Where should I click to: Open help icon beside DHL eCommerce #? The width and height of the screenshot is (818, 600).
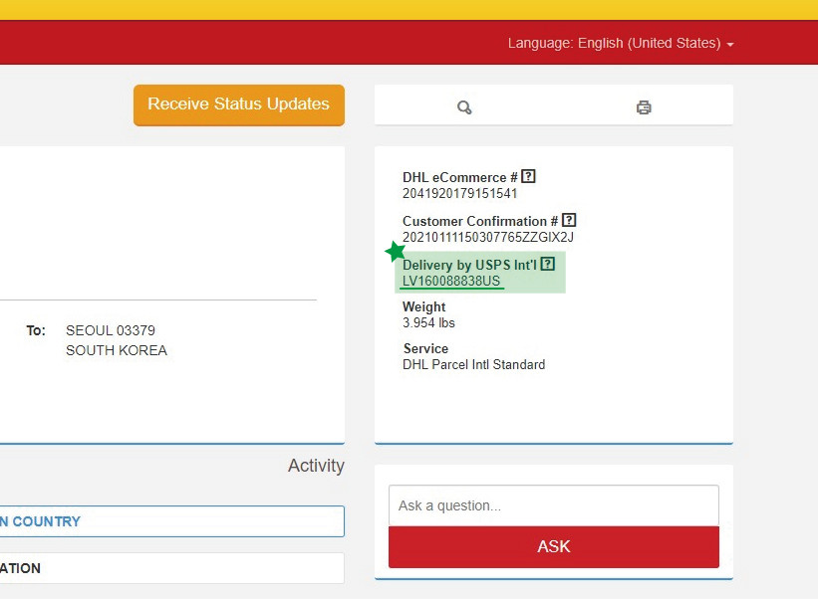[x=528, y=176]
